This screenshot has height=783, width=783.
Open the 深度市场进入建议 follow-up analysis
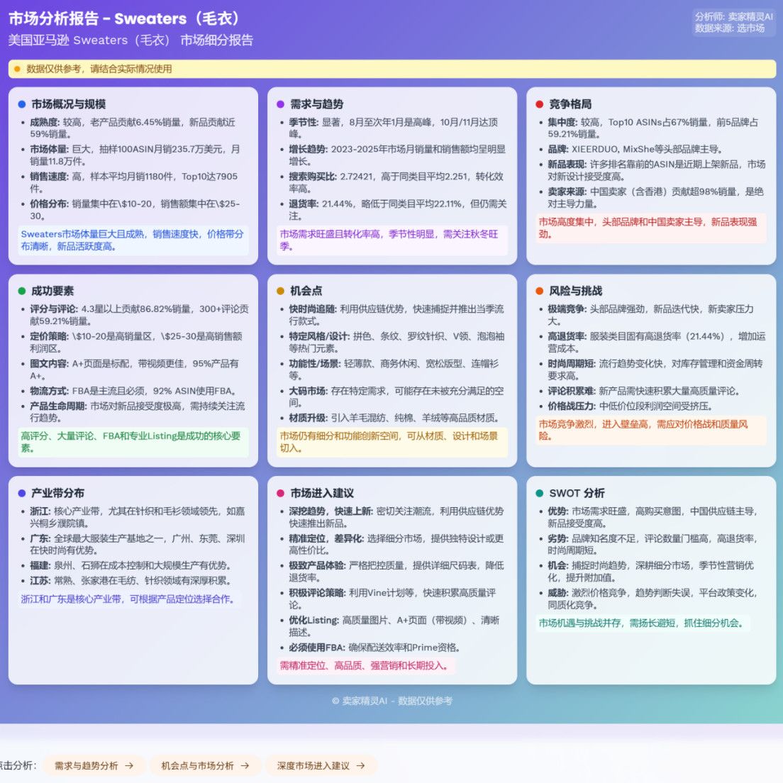pyautogui.click(x=321, y=766)
